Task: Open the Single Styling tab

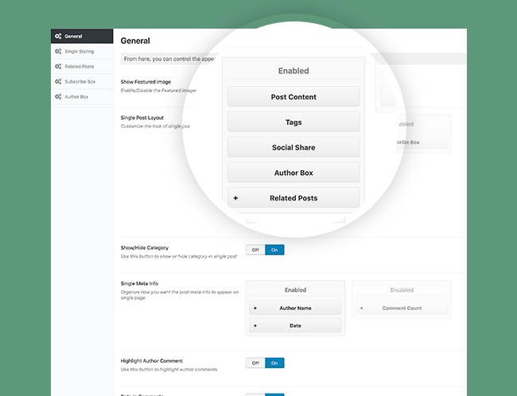Action: (82, 52)
